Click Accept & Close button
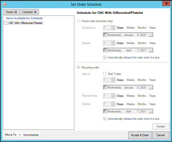The image size is (172, 142). (140, 135)
